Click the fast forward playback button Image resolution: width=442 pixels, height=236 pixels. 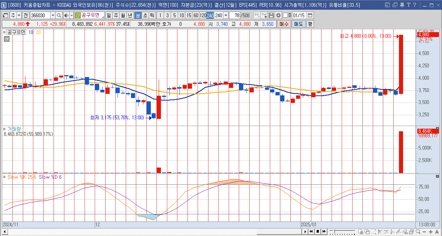tap(324, 232)
